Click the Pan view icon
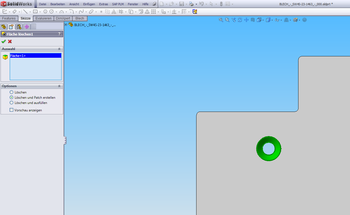The height and width of the screenshot is (215, 350). [x=246, y=20]
